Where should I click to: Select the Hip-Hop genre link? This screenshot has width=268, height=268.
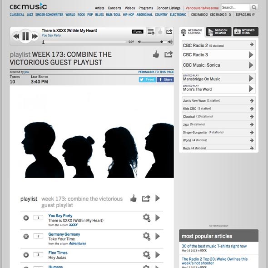point(129,15)
